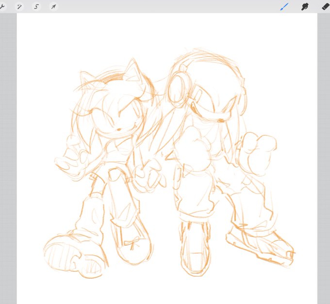Select the Smudge tool
Screen dimensions: 330x304
[x=305, y=7]
